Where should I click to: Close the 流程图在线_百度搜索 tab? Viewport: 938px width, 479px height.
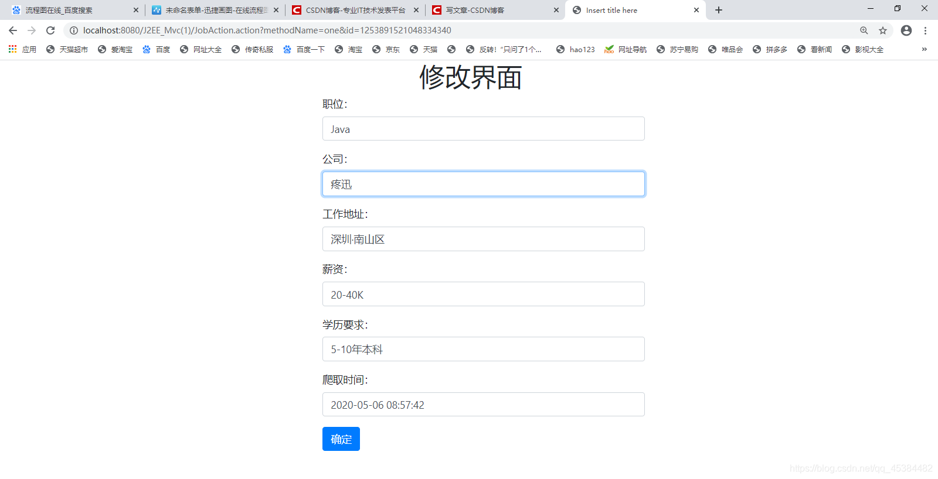click(136, 10)
